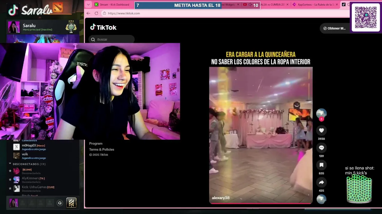Click the 425 shares count
The height and width of the screenshot is (214, 382).
pos(321,191)
